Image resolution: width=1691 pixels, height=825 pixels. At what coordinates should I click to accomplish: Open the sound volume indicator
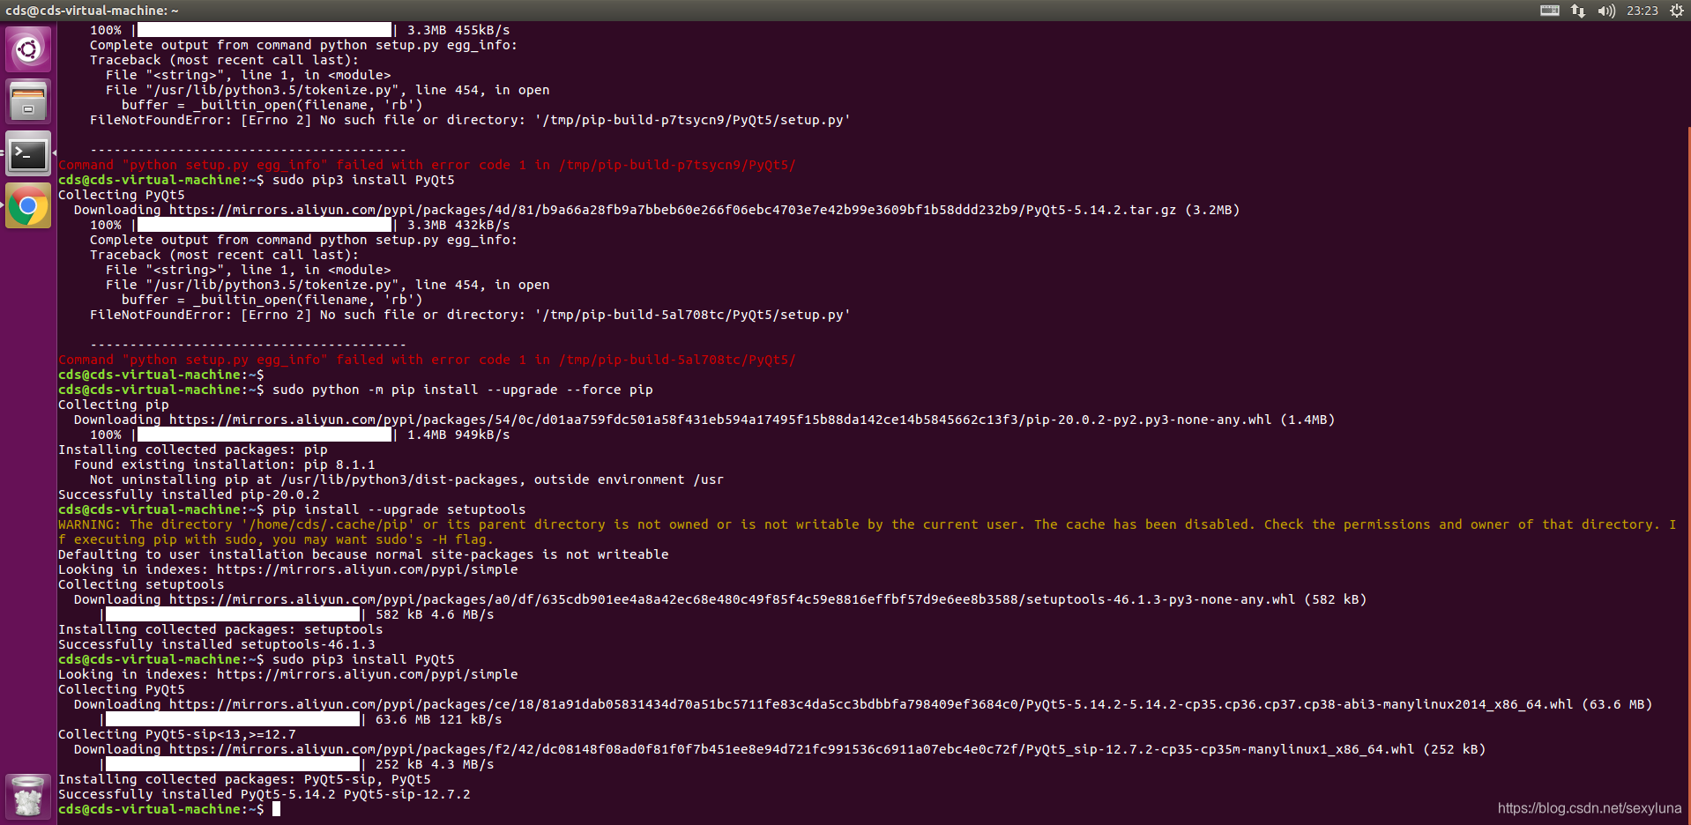point(1606,11)
